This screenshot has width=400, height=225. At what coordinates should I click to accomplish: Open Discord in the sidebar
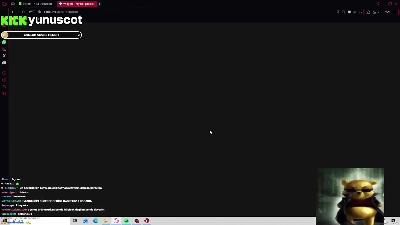4,62
